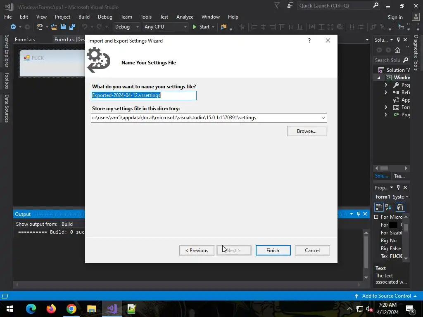Open the Analyze menu
The width and height of the screenshot is (423, 317).
pos(185,17)
